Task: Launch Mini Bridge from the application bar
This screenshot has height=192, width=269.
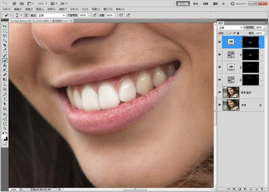Action: [22, 4]
